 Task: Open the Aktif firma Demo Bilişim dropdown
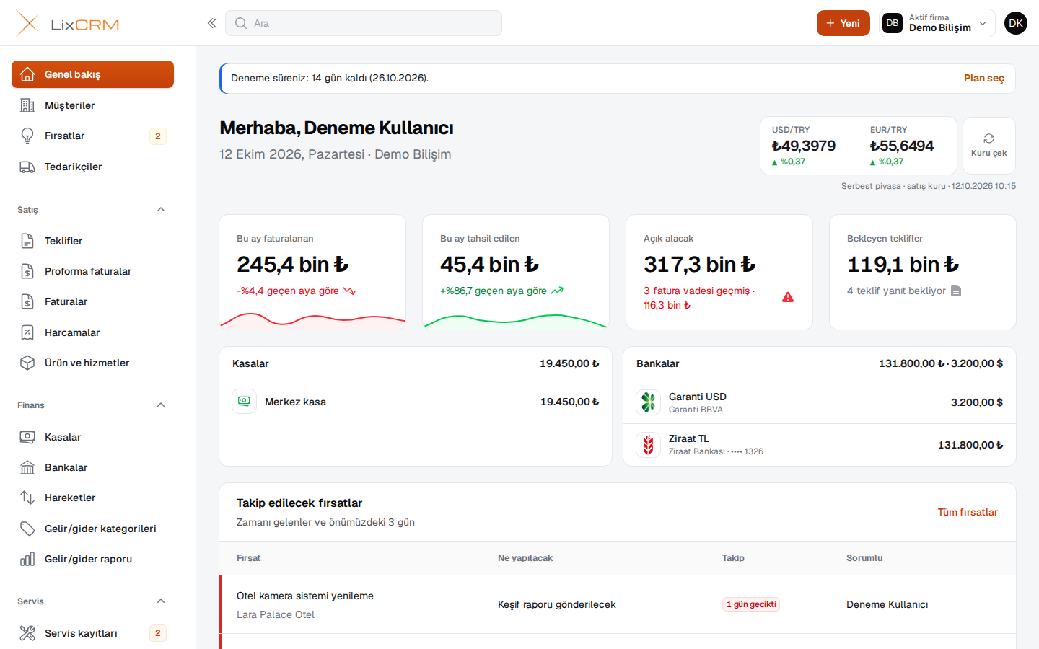point(937,23)
